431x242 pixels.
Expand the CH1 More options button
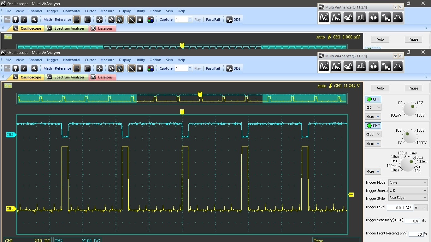pyautogui.click(x=373, y=117)
